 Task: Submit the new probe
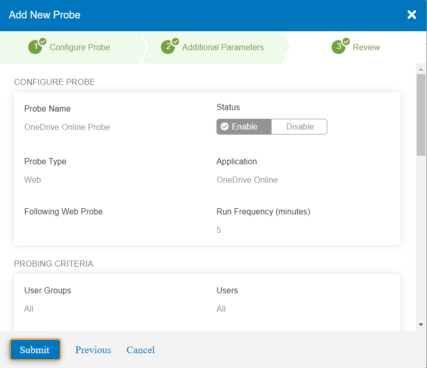pos(35,350)
